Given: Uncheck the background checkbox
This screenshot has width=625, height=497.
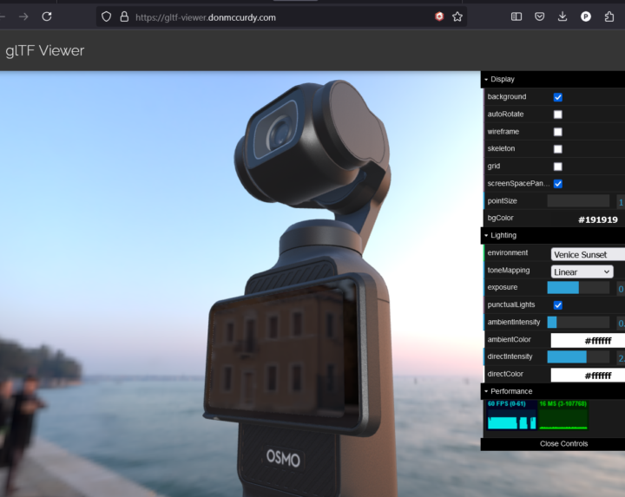Looking at the screenshot, I should 558,97.
